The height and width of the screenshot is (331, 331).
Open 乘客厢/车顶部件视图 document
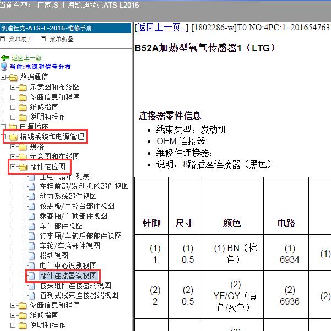(74, 216)
